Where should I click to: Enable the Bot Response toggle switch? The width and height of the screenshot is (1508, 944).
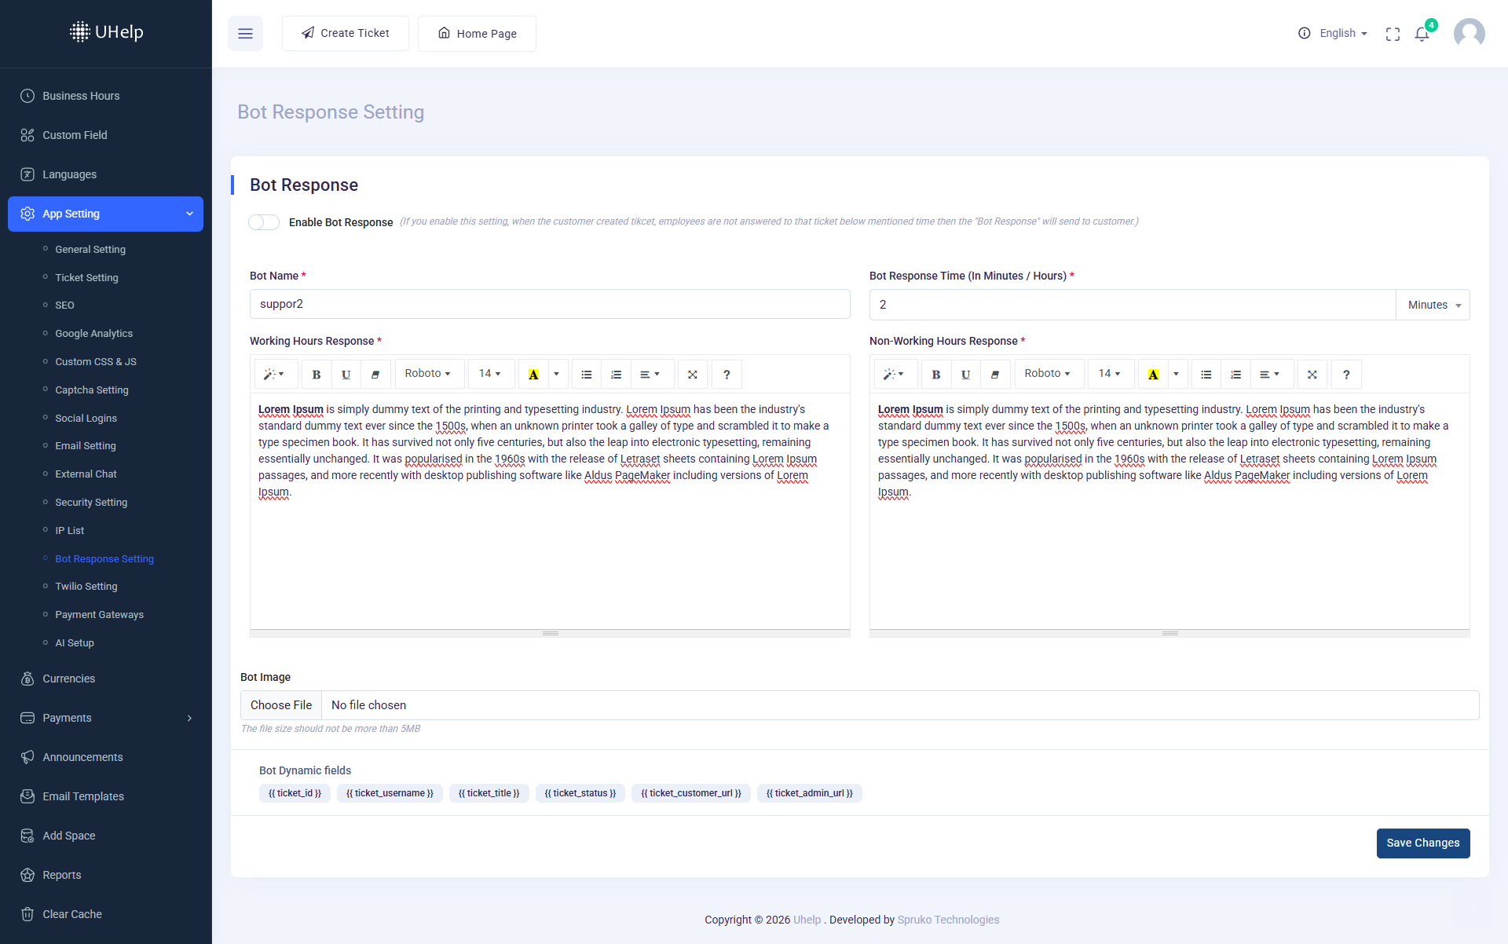coord(264,222)
